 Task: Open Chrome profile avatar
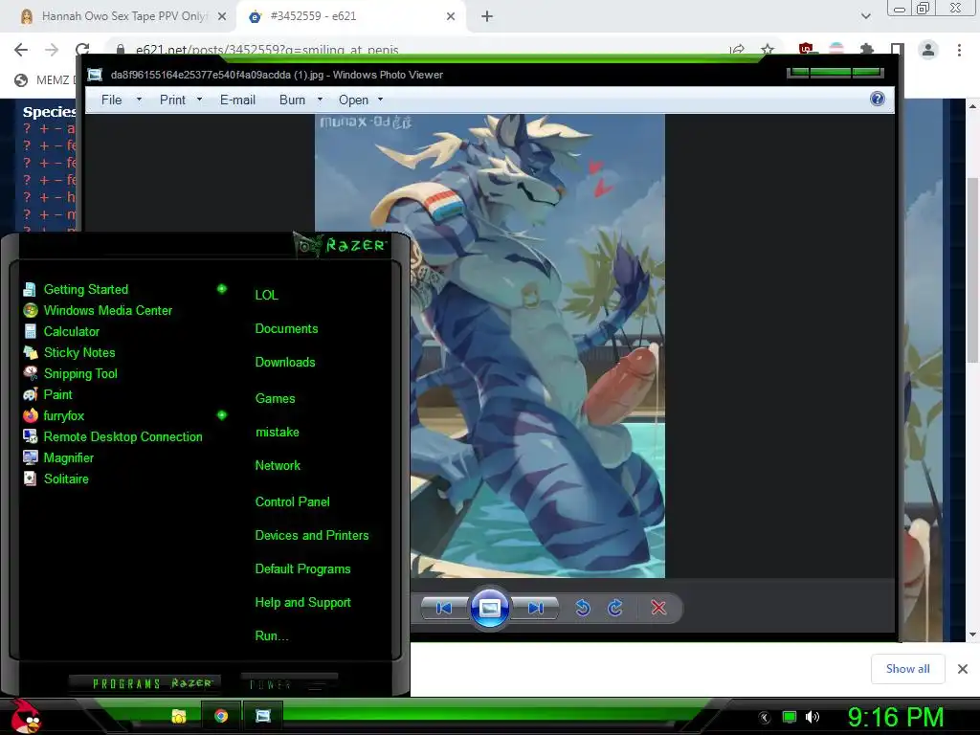[928, 50]
